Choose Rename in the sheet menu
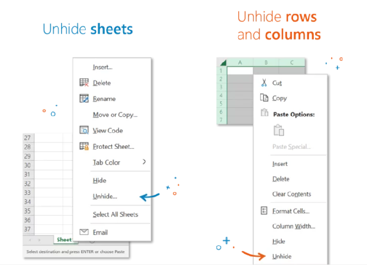Screen dimensions: 367x265 tap(104, 99)
